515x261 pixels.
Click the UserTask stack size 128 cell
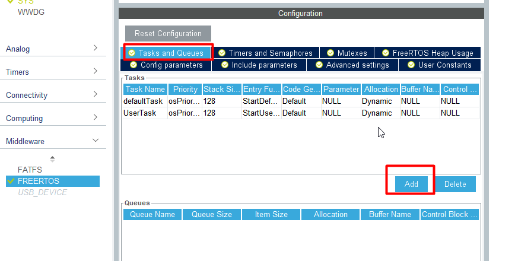tap(222, 113)
